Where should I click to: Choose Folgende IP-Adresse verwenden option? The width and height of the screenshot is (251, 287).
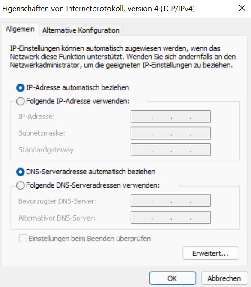20,101
